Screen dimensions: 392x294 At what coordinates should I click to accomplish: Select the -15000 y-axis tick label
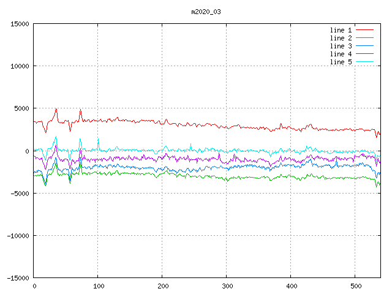(x=18, y=278)
